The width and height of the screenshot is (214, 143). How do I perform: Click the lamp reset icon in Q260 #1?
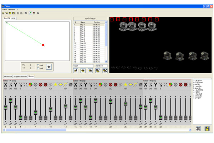click(x=70, y=85)
